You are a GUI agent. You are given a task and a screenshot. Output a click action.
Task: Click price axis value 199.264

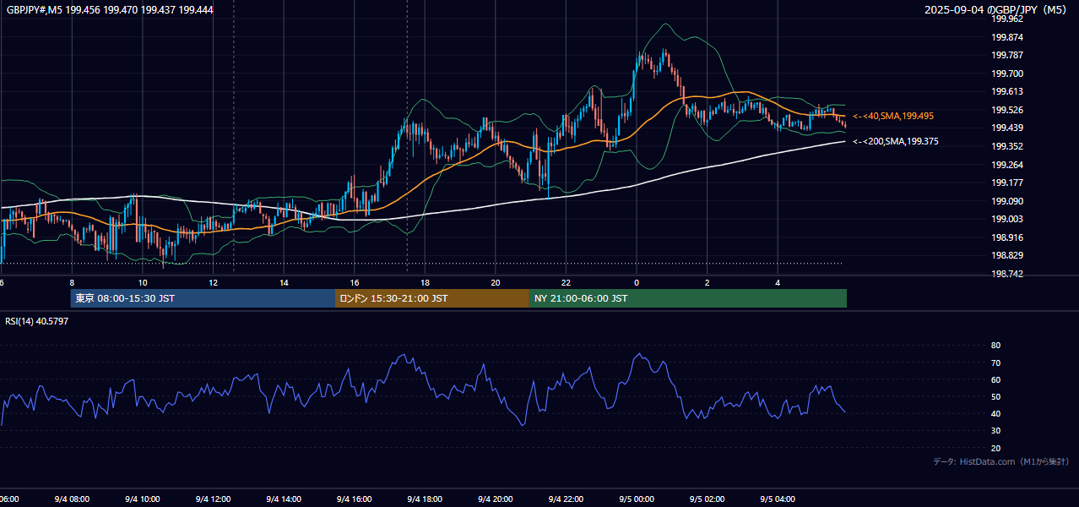[1007, 165]
